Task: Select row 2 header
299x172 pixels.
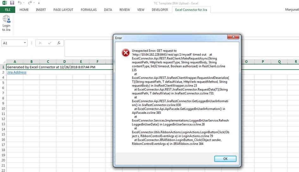Action: coord(3,72)
